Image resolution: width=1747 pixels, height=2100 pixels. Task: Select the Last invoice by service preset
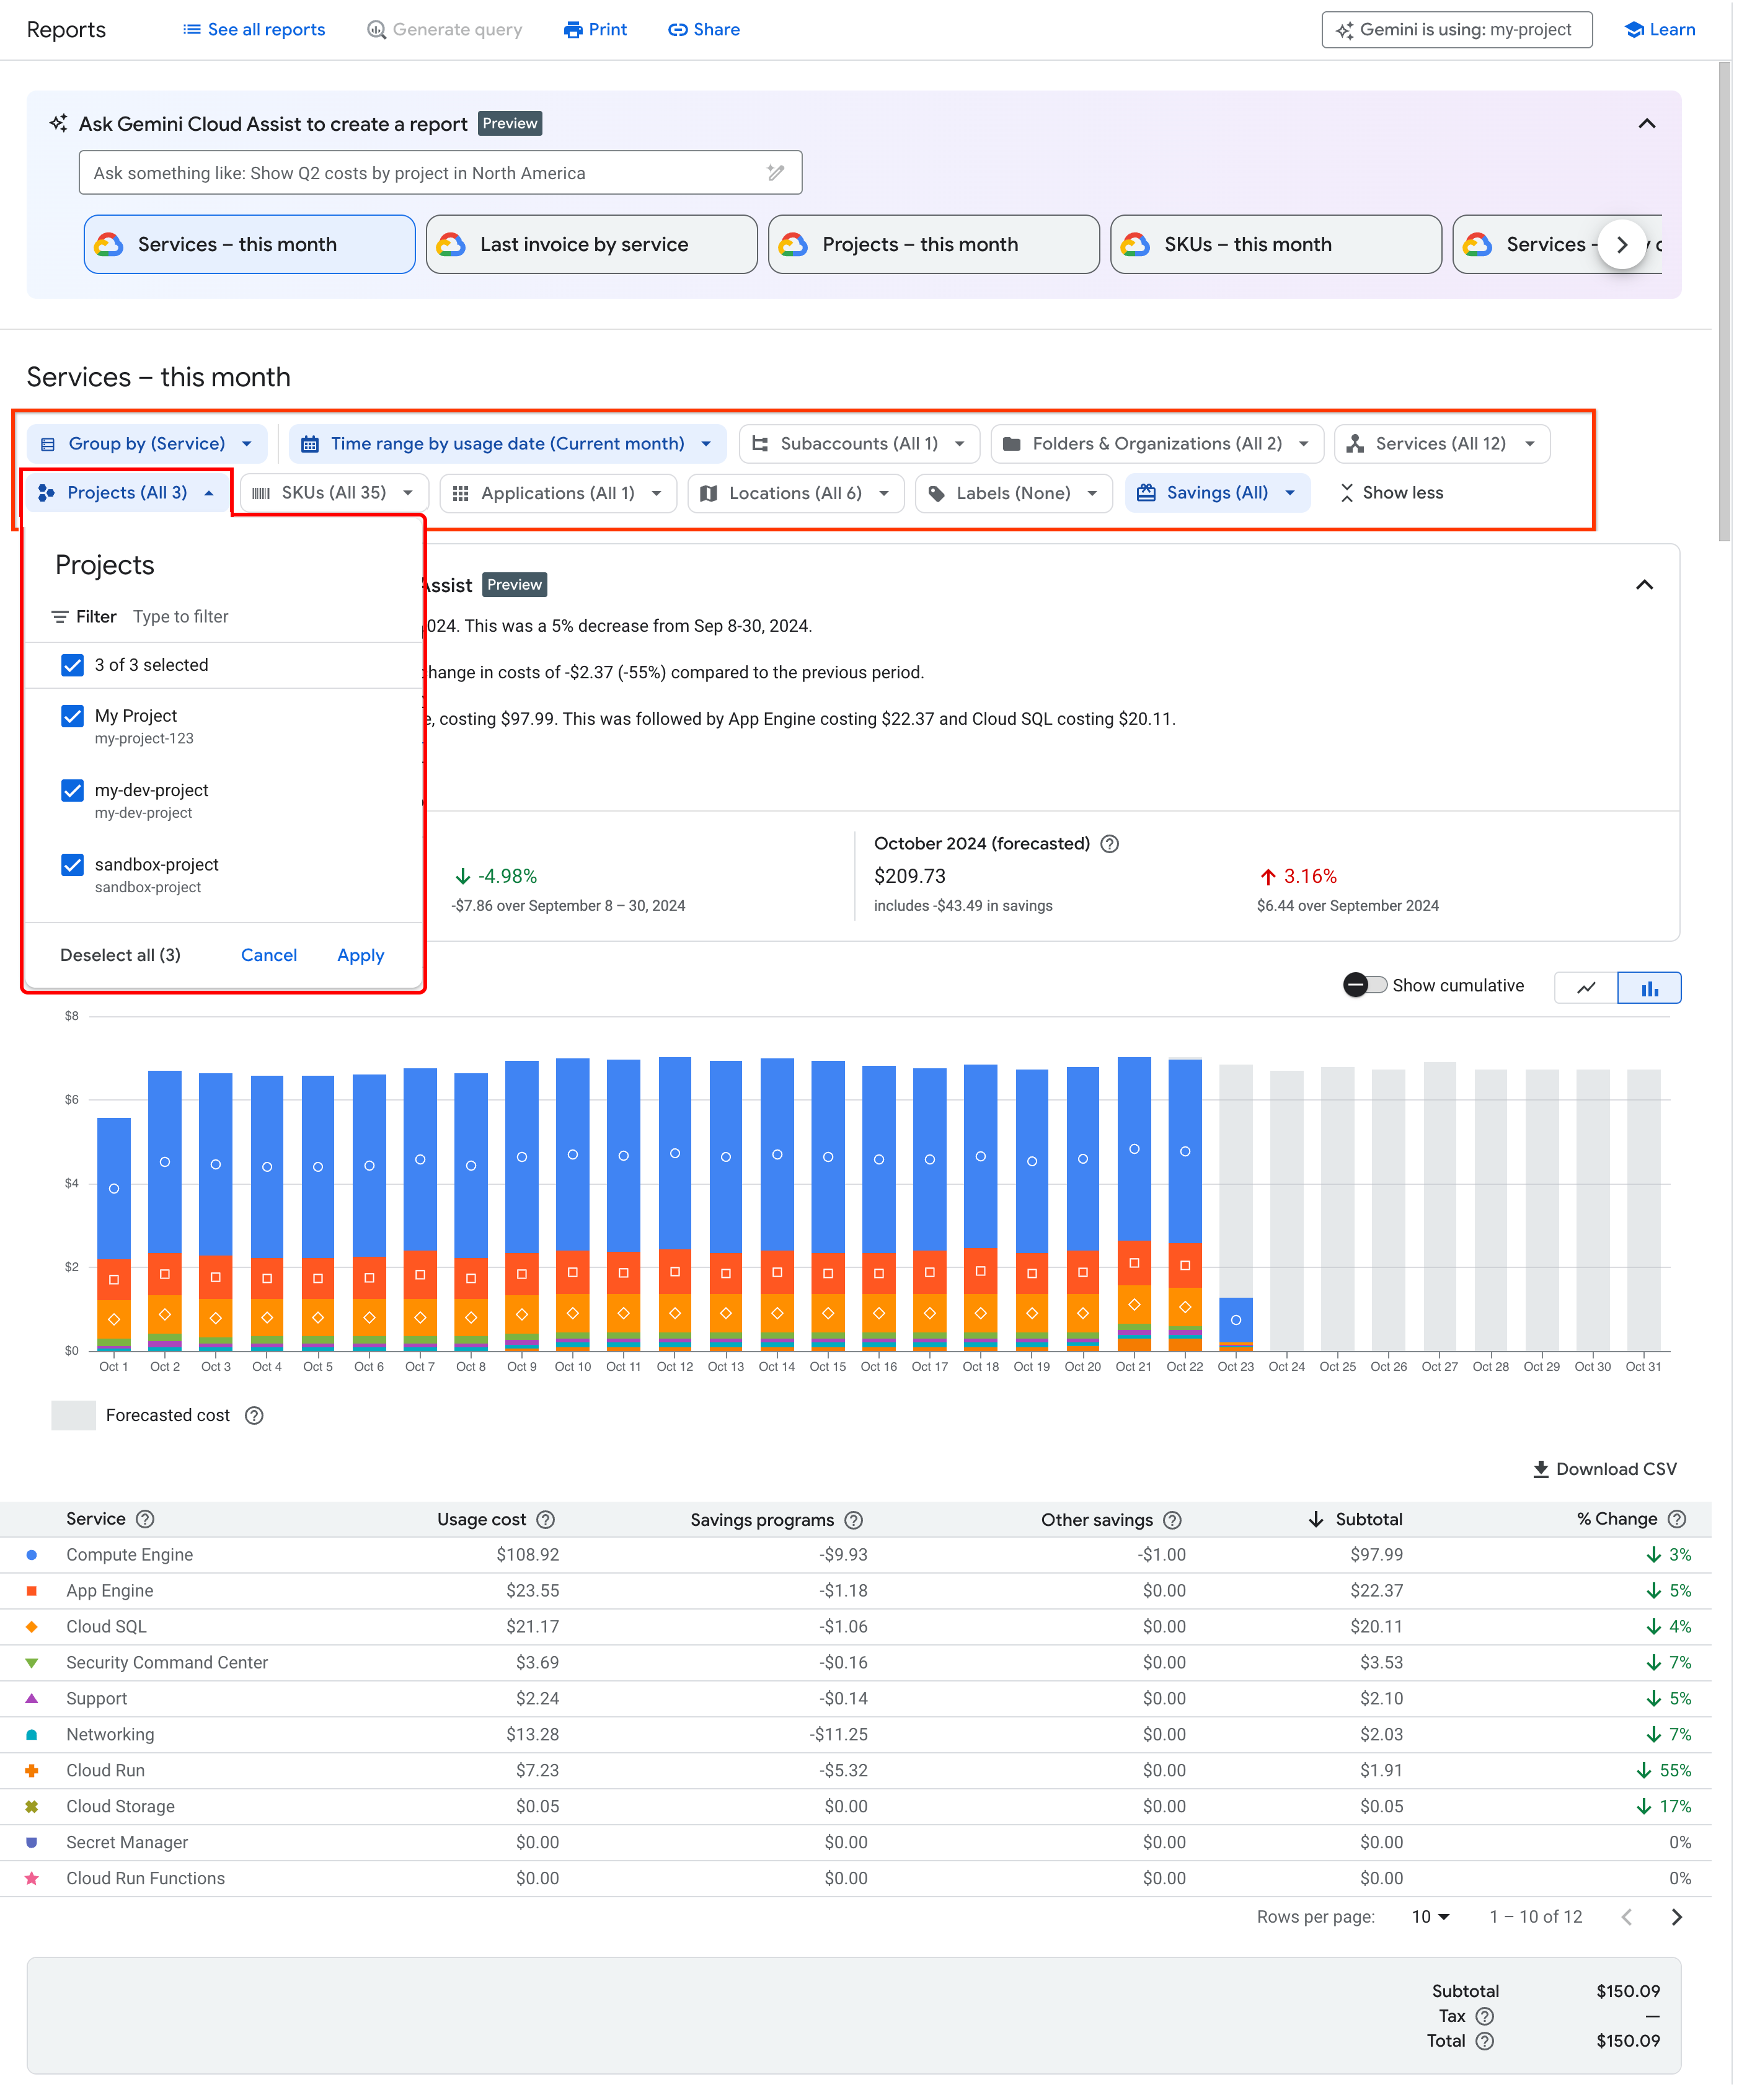tap(591, 245)
